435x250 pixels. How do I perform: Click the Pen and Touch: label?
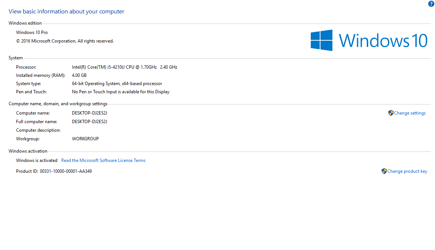[31, 92]
